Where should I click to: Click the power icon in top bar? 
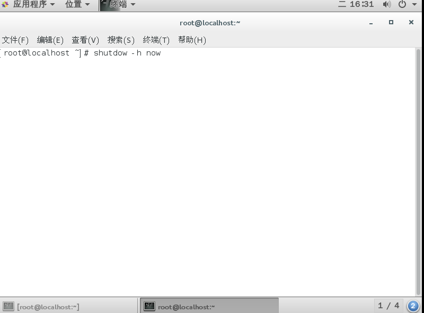click(x=402, y=4)
